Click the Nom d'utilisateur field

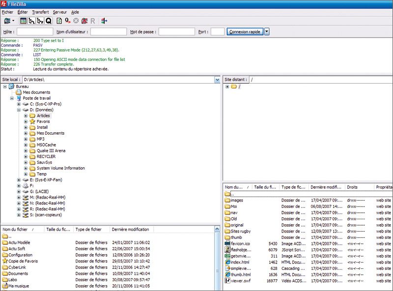click(x=108, y=31)
